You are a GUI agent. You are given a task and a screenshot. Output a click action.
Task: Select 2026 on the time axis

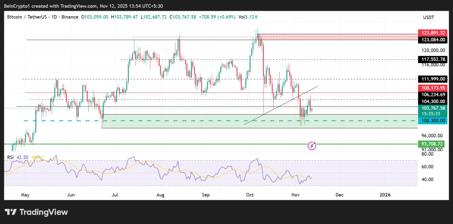click(x=385, y=195)
